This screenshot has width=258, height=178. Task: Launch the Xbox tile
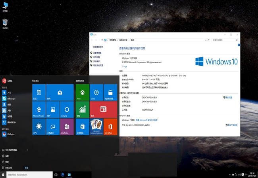pyautogui.click(x=83, y=92)
